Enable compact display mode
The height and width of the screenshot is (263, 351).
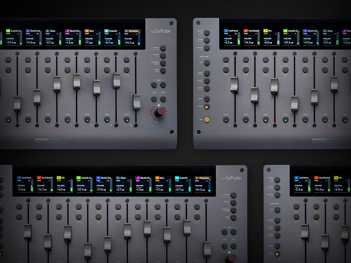click(207, 40)
